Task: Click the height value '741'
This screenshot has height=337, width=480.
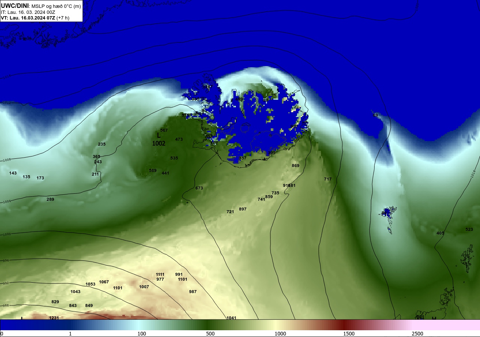Action: [x=261, y=199]
